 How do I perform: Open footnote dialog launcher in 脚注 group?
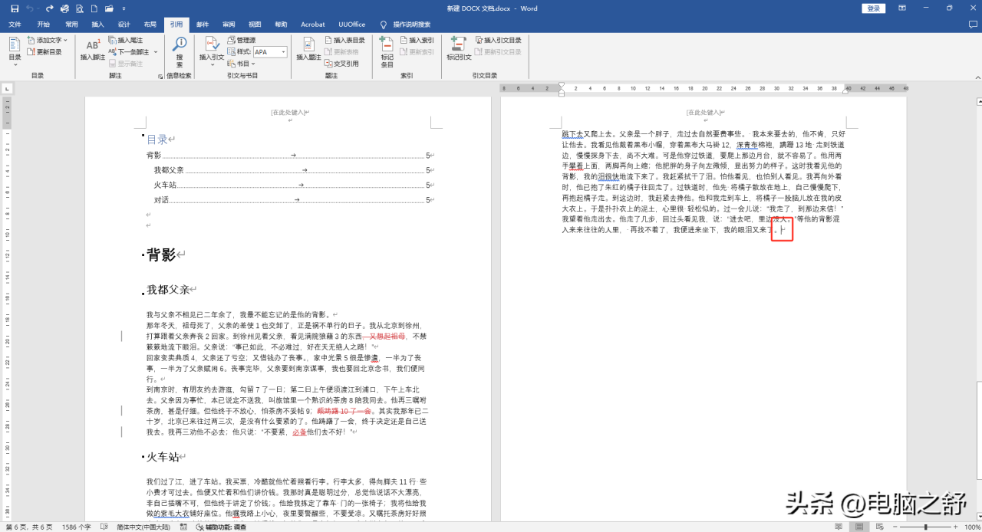point(160,76)
